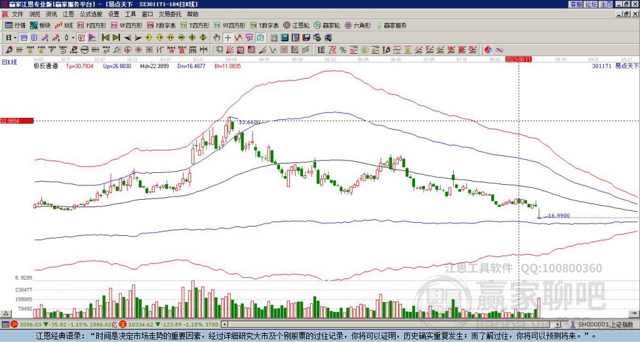Click the 32.9854 red price marker

[17, 120]
